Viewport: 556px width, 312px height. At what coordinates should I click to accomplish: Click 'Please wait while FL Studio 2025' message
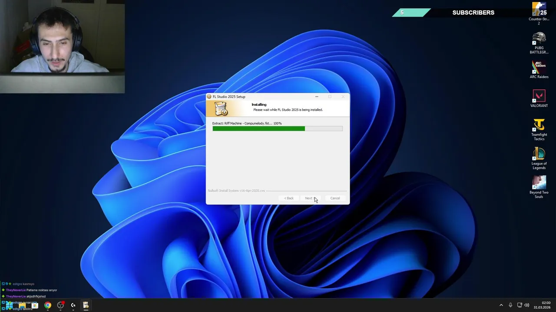click(288, 110)
